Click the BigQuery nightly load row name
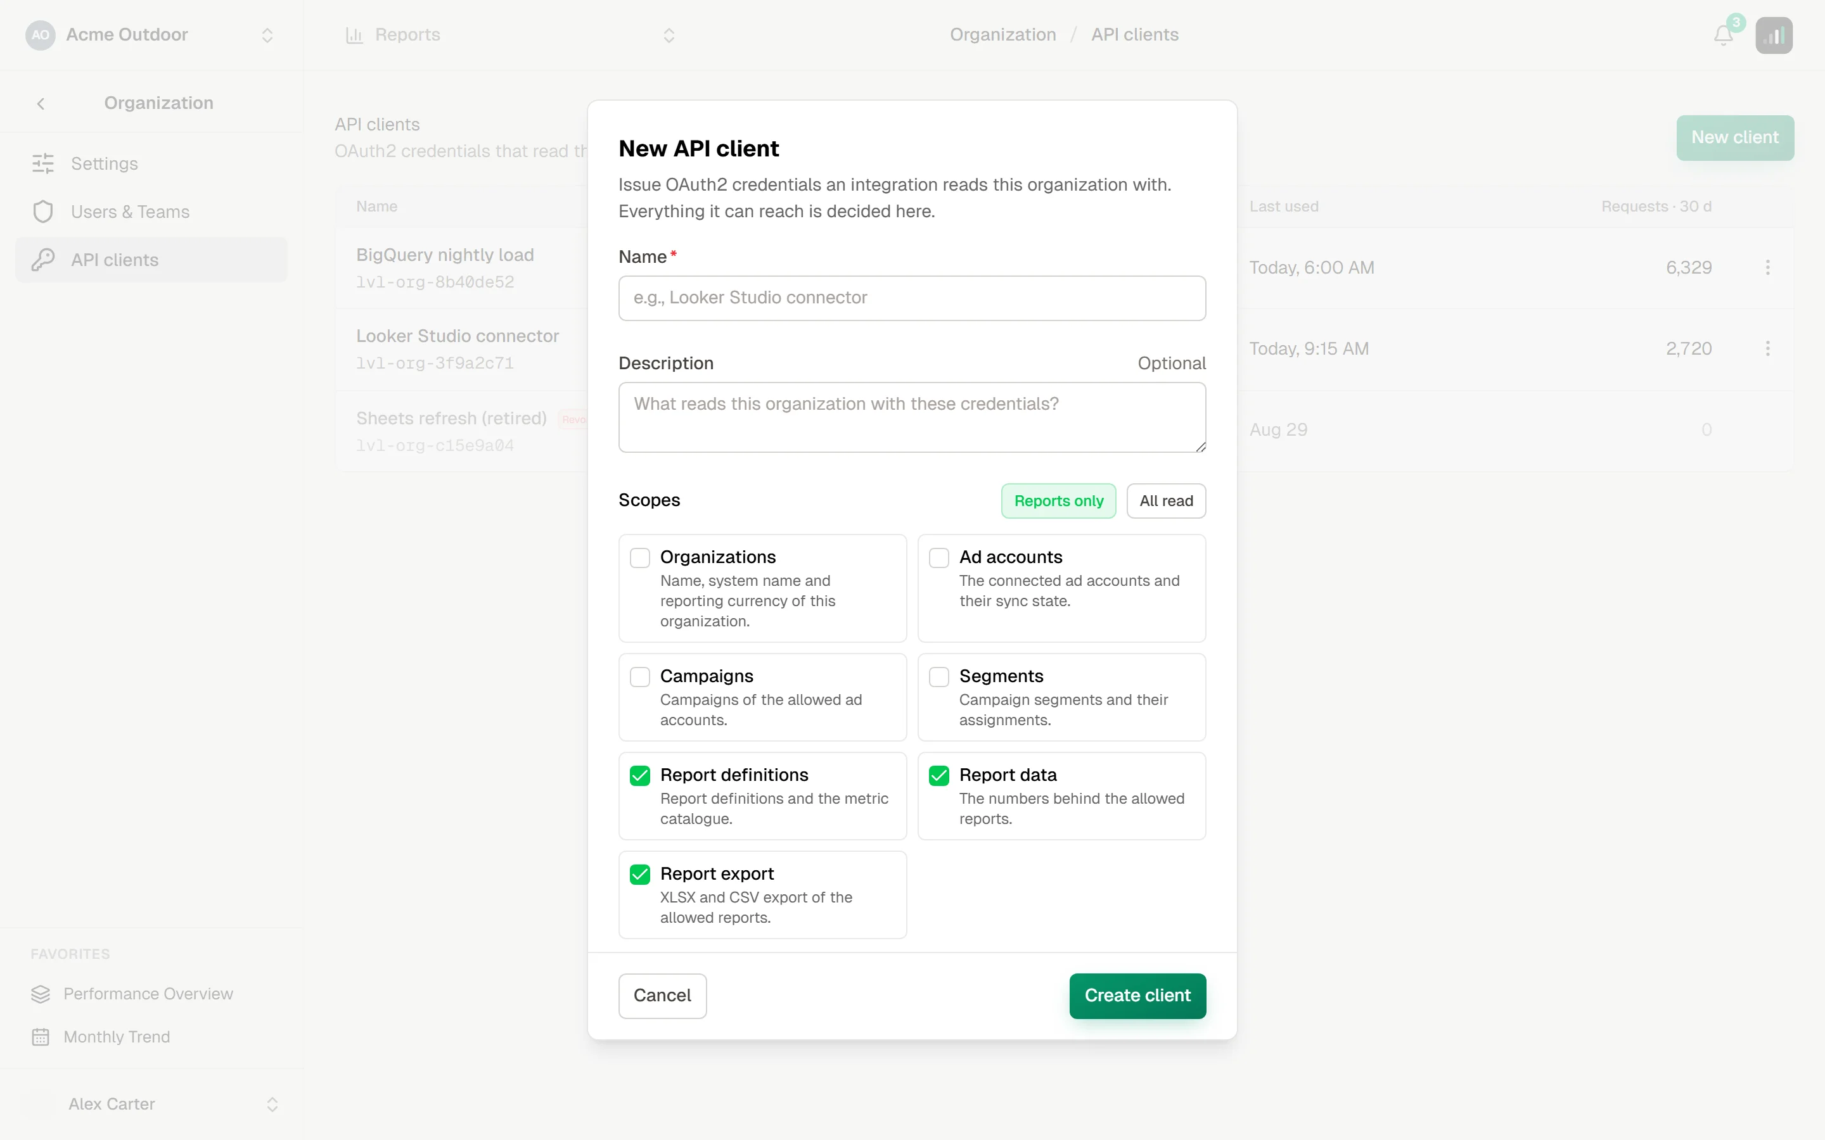This screenshot has height=1140, width=1825. pyautogui.click(x=445, y=255)
